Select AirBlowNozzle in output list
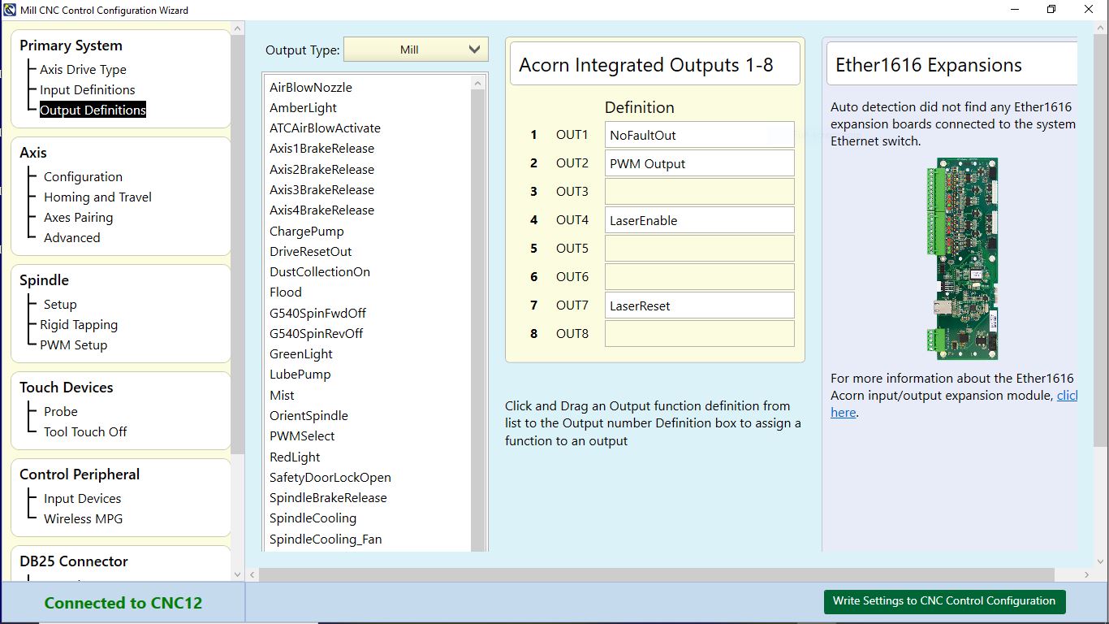 pos(311,87)
